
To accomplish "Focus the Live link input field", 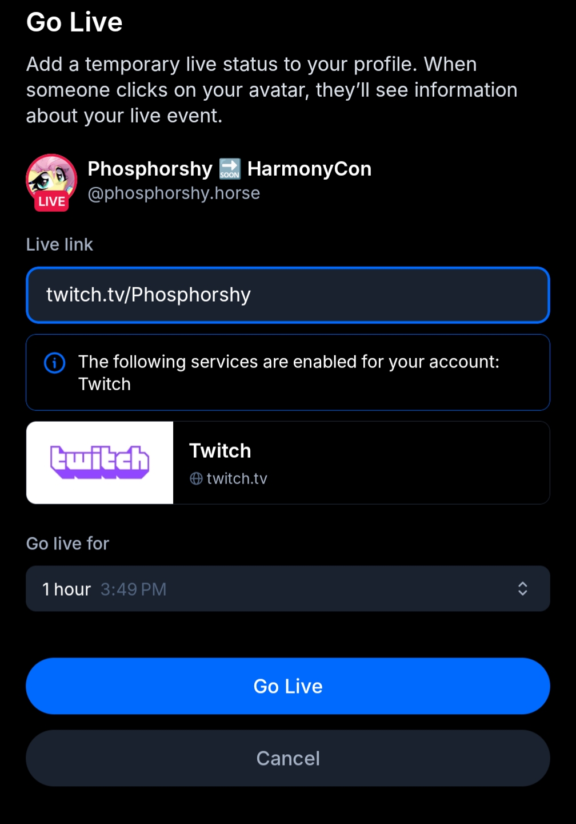I will point(287,295).
